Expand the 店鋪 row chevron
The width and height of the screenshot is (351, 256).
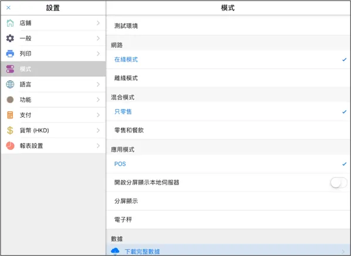[x=98, y=23]
